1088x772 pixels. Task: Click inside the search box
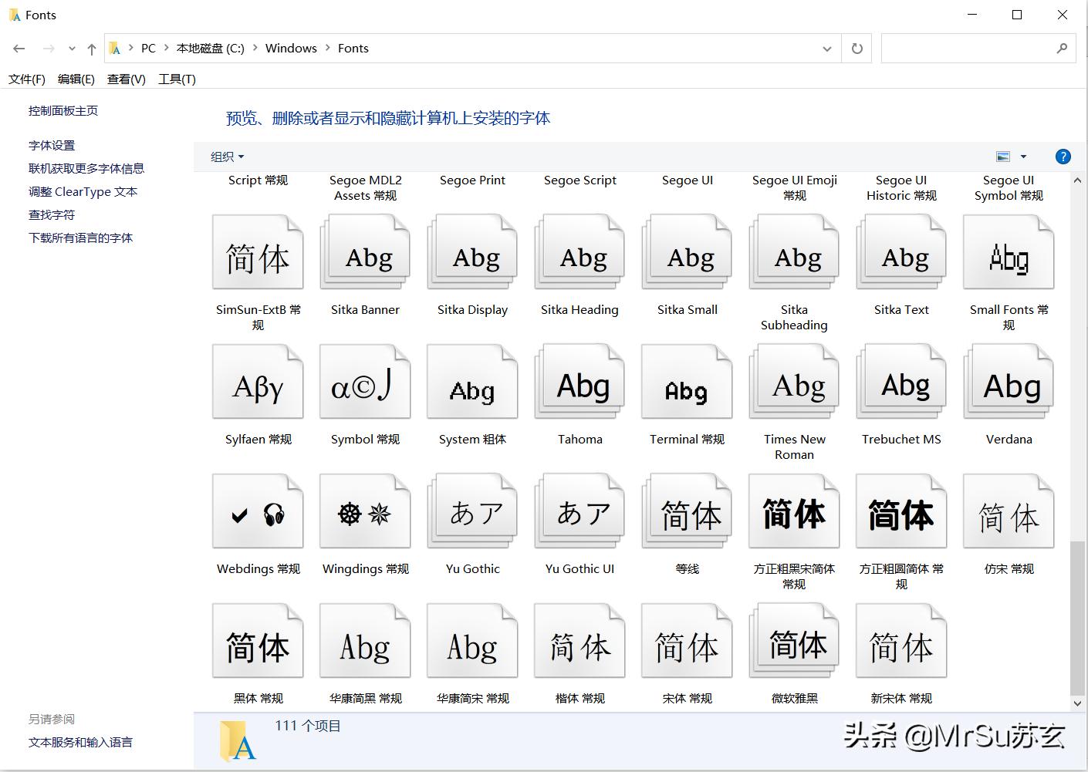click(968, 48)
